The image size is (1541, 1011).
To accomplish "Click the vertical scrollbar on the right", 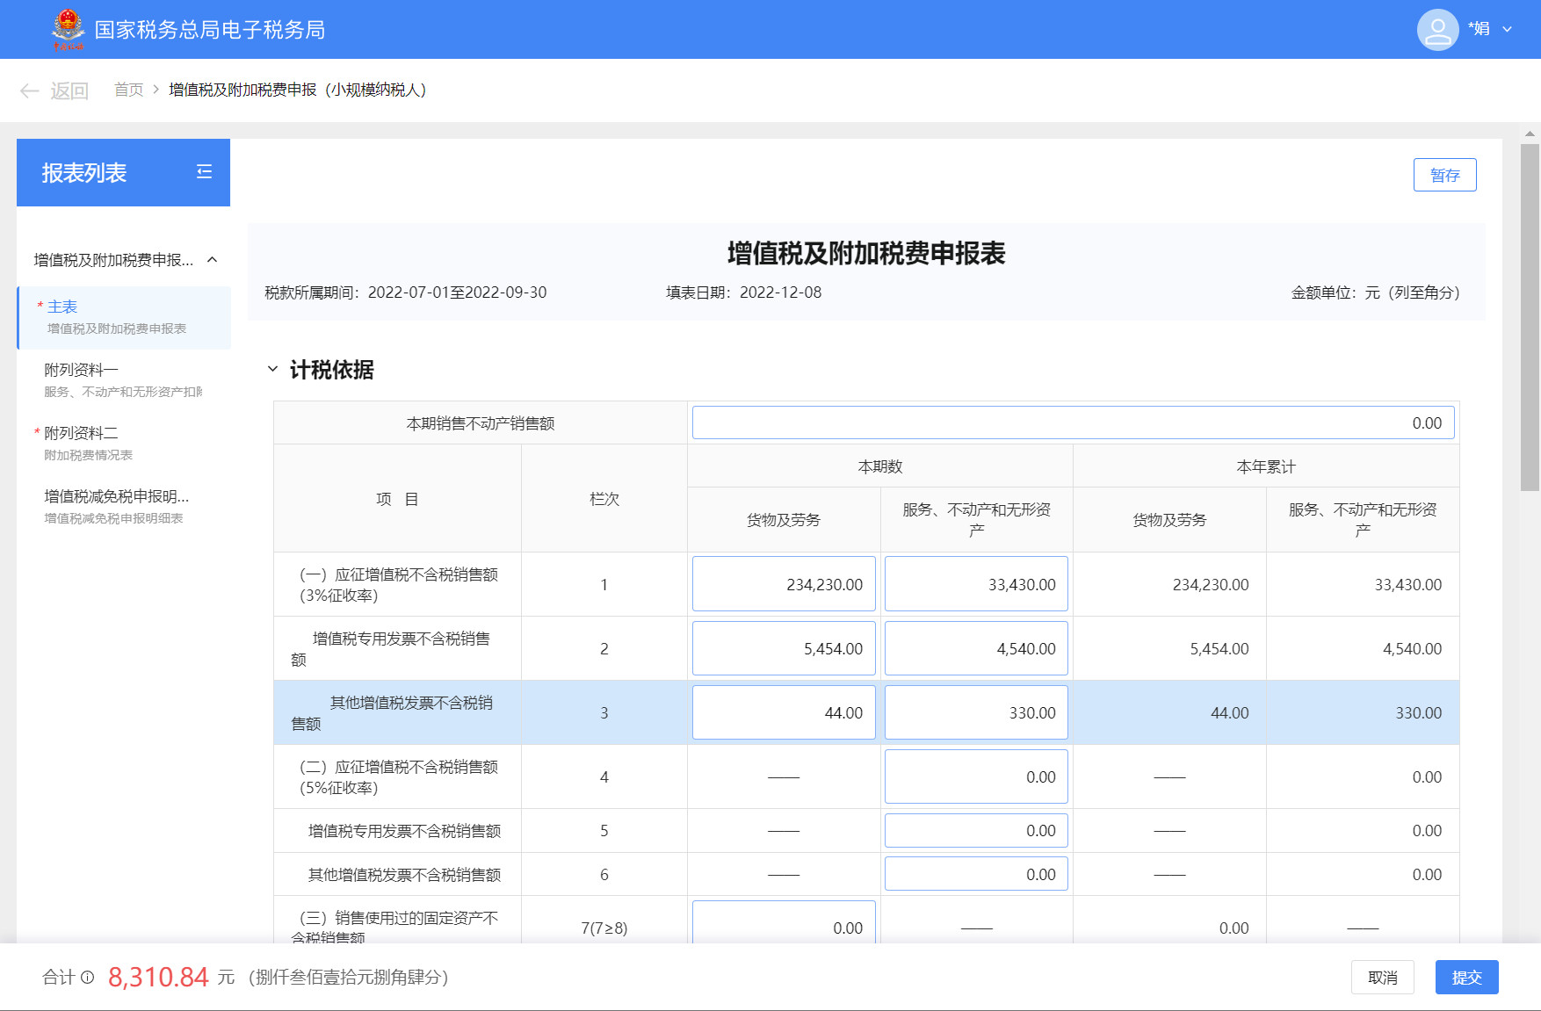I will click(x=1530, y=316).
